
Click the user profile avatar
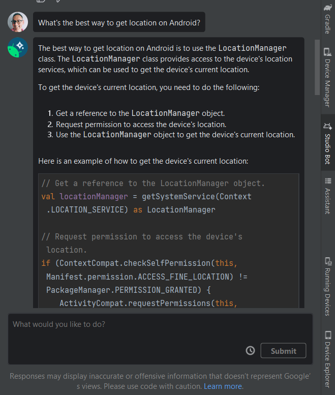[x=18, y=22]
